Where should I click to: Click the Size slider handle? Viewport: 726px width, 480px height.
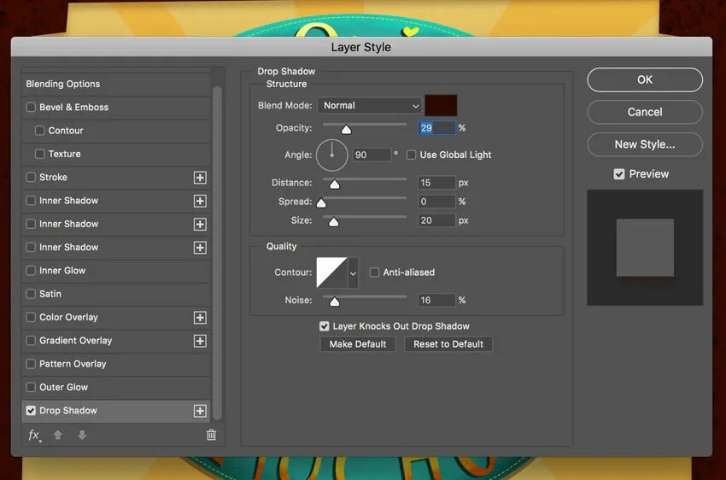333,222
